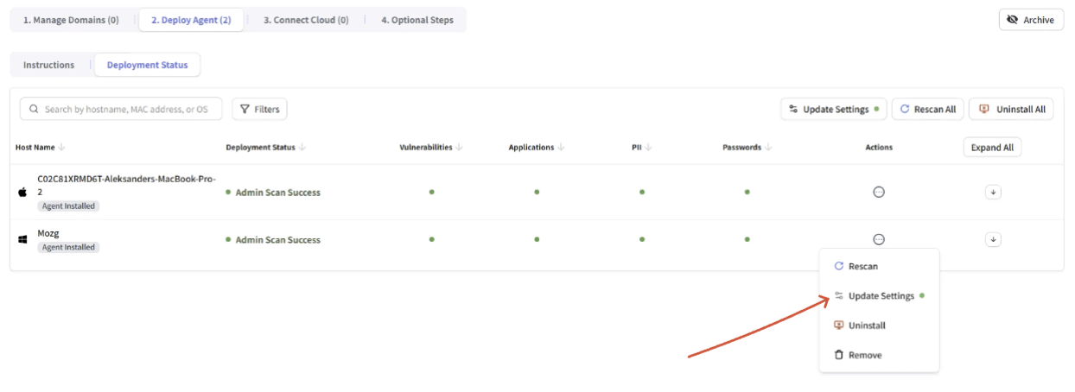Sort by PII column arrow
This screenshot has height=392, width=1075.
click(x=648, y=148)
